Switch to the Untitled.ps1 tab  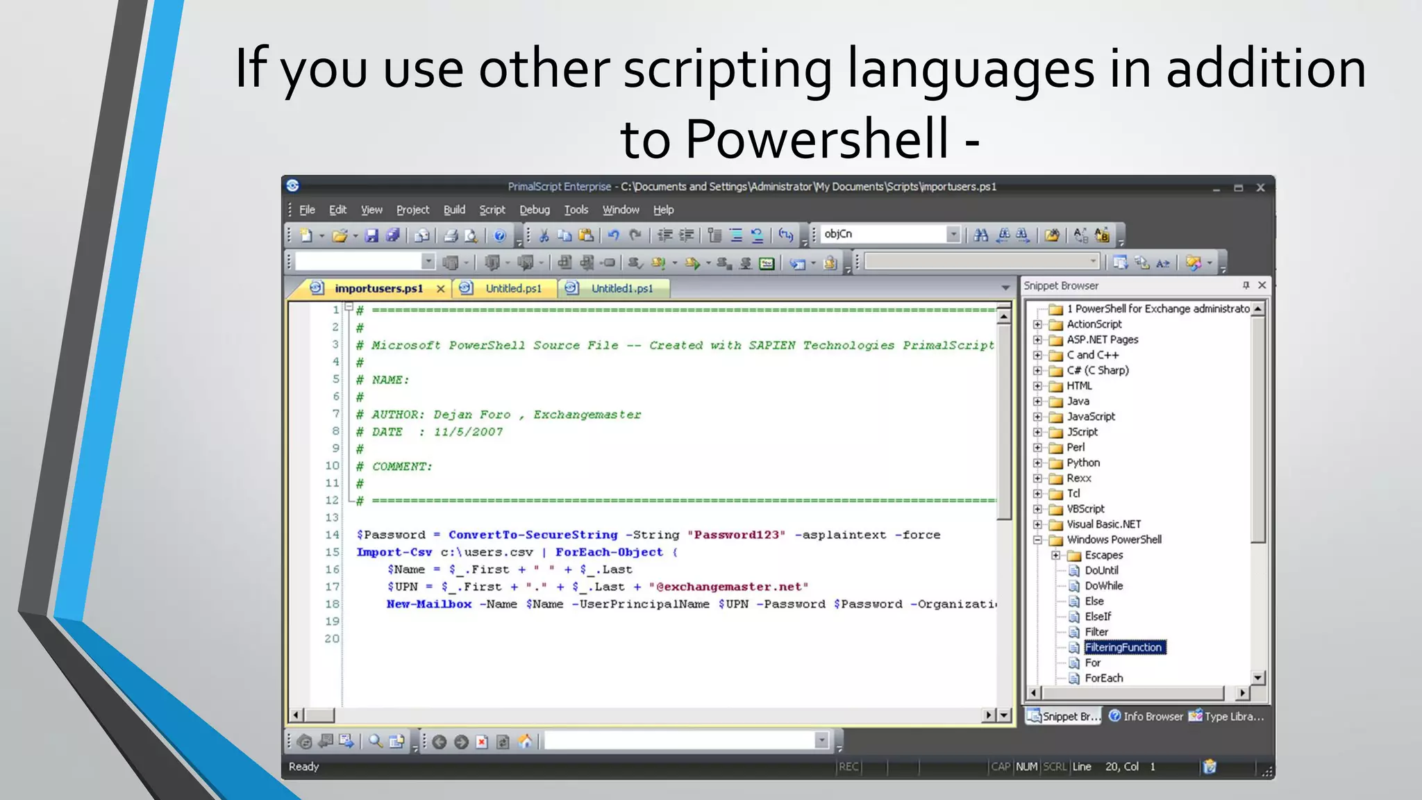click(505, 288)
